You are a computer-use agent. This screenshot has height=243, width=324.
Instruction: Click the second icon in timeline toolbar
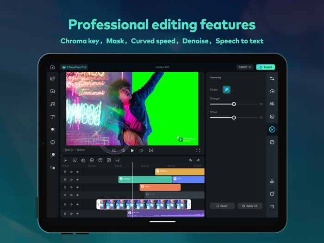tap(75, 160)
